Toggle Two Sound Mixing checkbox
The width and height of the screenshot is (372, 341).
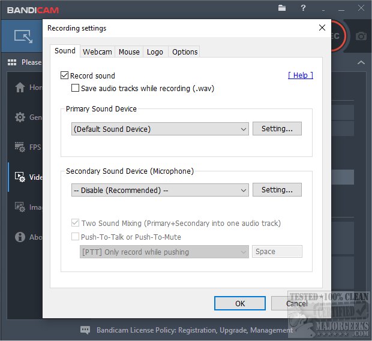(75, 223)
